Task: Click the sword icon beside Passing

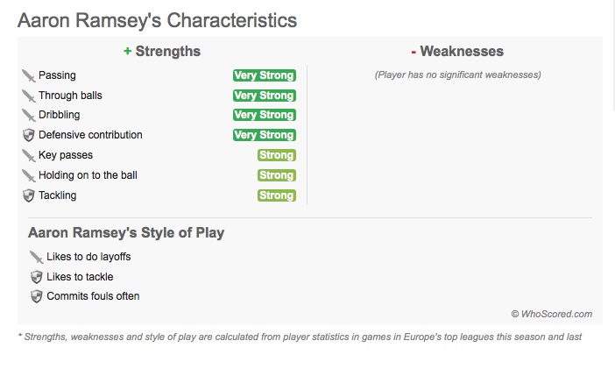Action: point(28,75)
